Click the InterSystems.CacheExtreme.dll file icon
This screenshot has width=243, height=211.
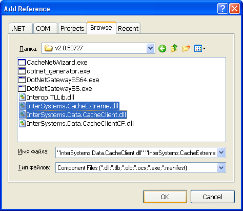click(x=22, y=106)
